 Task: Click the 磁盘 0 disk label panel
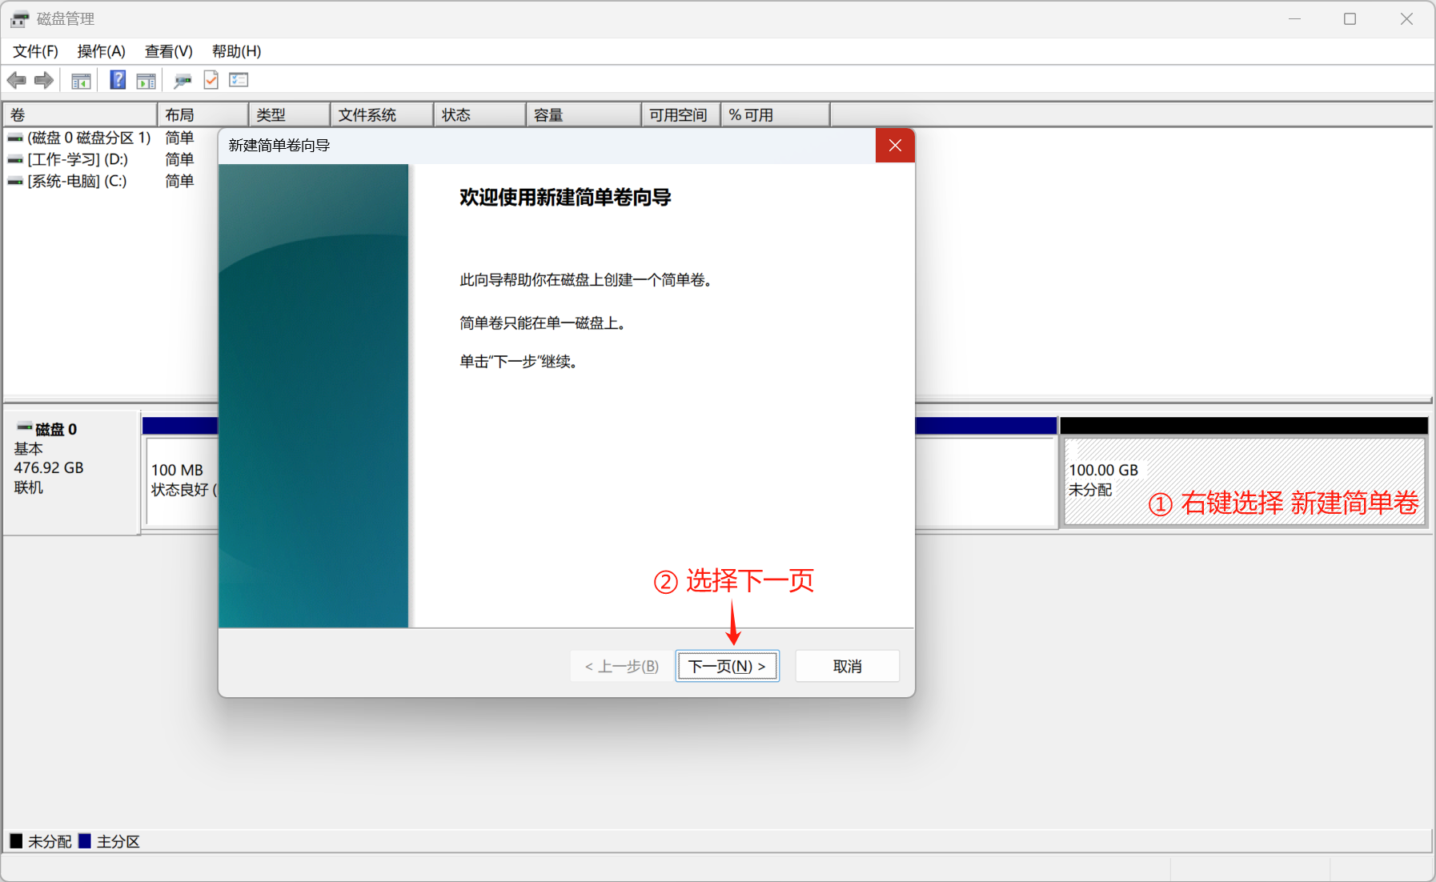pyautogui.click(x=72, y=472)
